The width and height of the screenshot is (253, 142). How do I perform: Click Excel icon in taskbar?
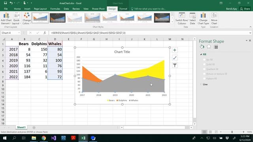(x=83, y=138)
